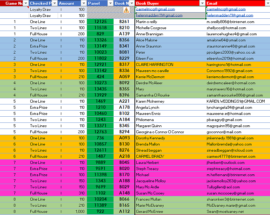The height and width of the screenshot is (215, 270).
Task: Select cell with book number A139
Action: 124,34
